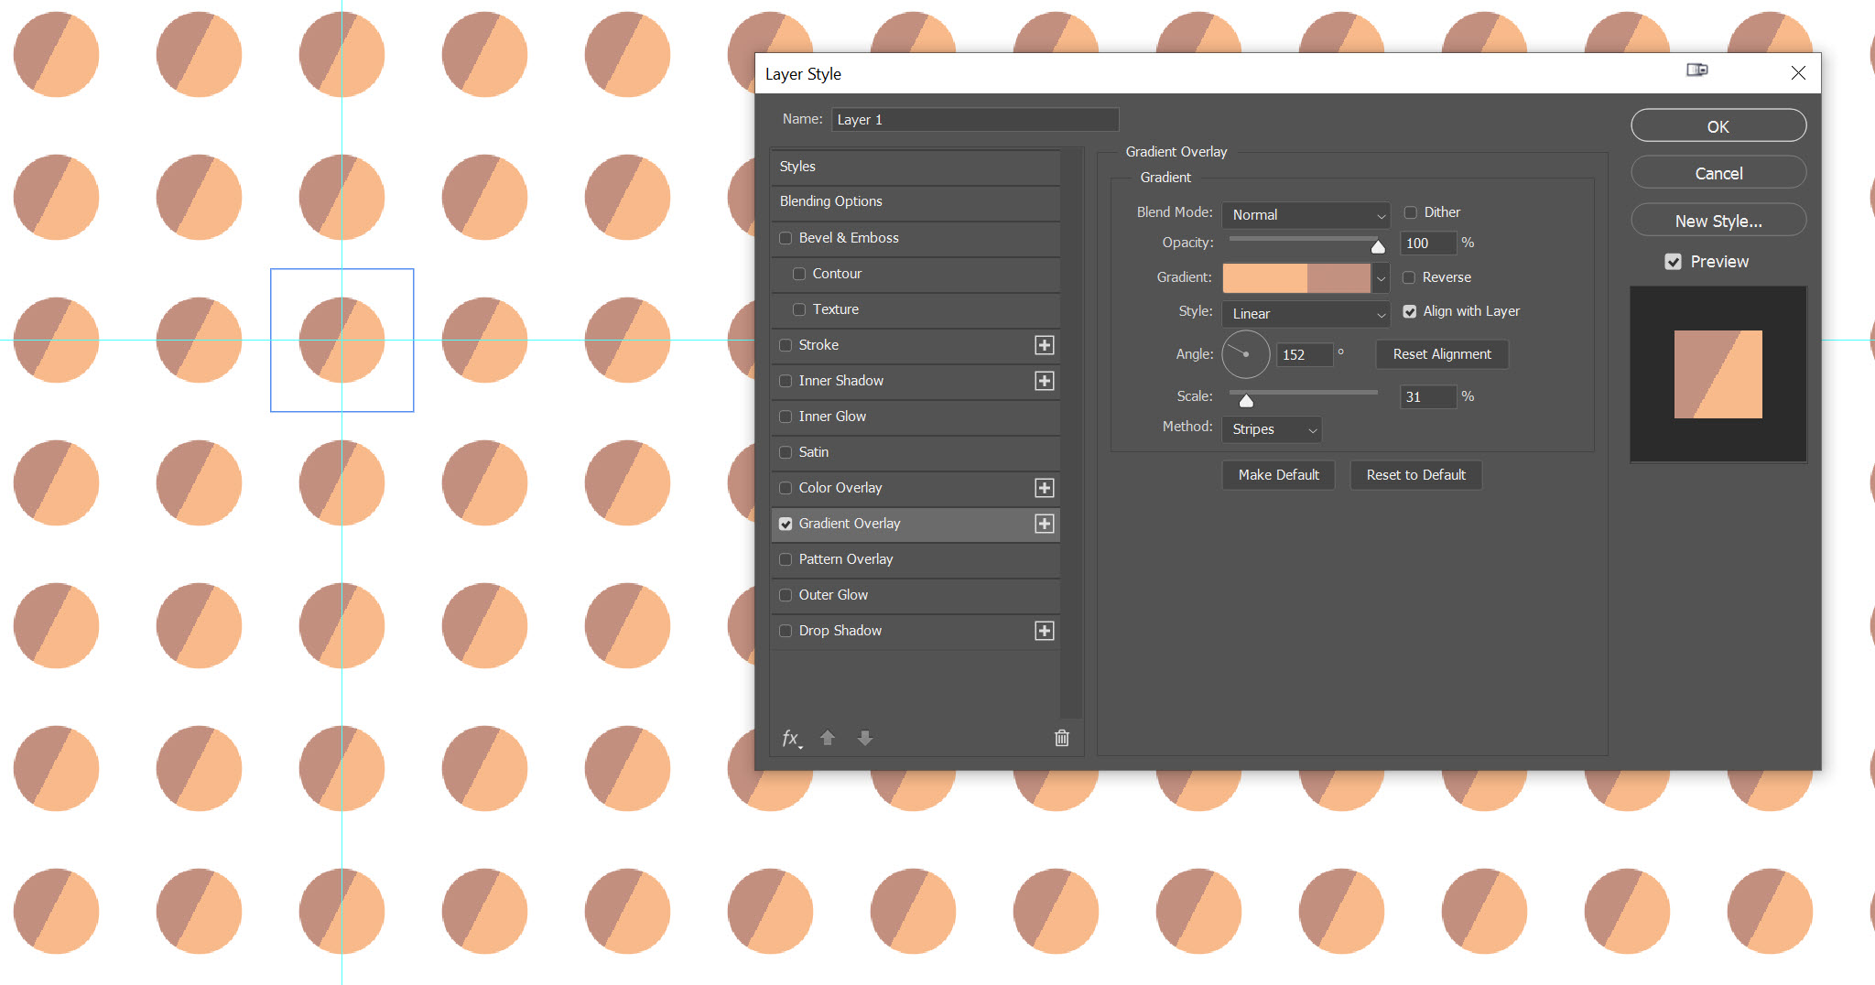Select the Styles list item
1875x985 pixels.
click(916, 167)
